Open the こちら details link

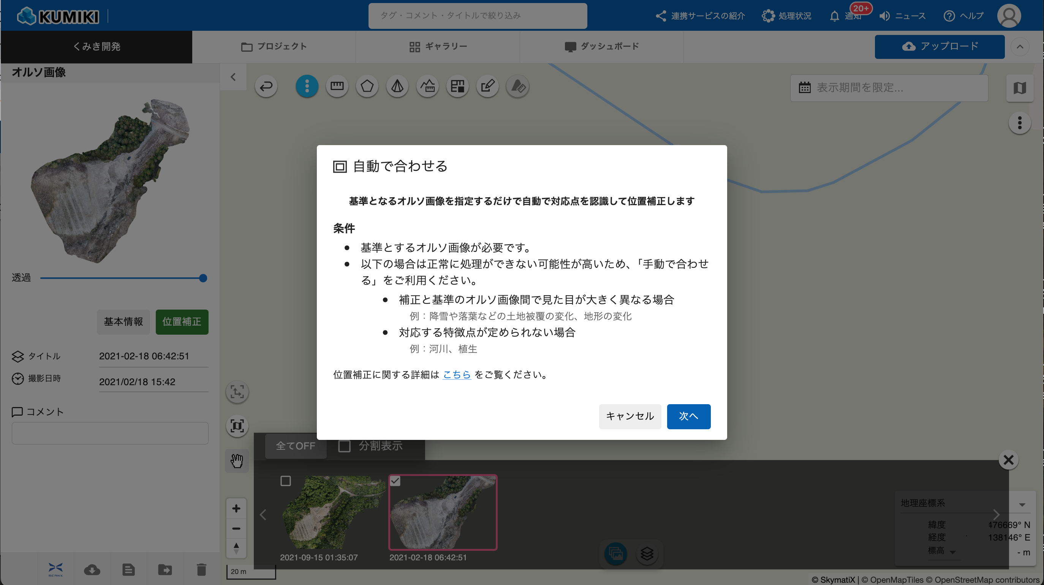pyautogui.click(x=457, y=374)
